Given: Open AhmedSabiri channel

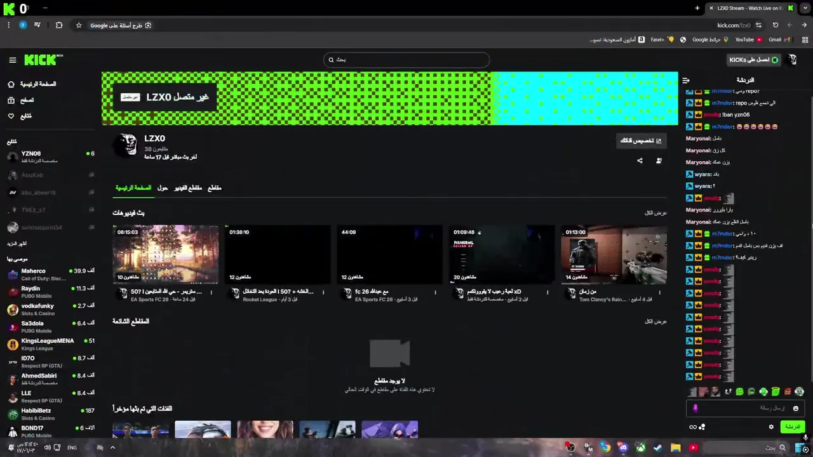Looking at the screenshot, I should click(51, 379).
